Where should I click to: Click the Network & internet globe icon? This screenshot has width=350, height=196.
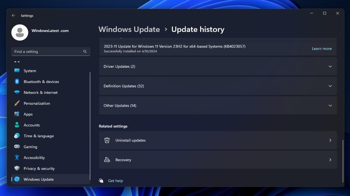point(17,92)
